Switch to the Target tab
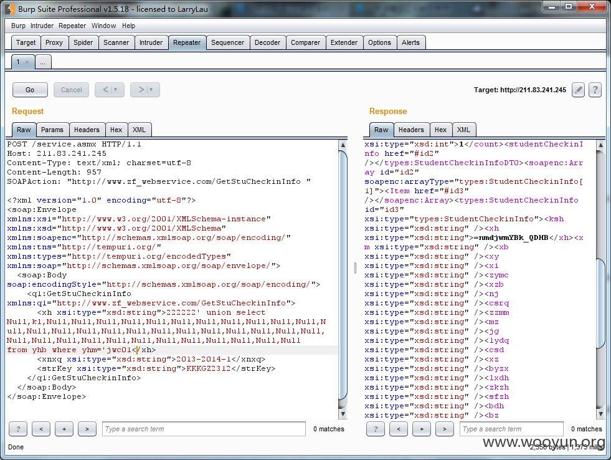 pos(26,42)
